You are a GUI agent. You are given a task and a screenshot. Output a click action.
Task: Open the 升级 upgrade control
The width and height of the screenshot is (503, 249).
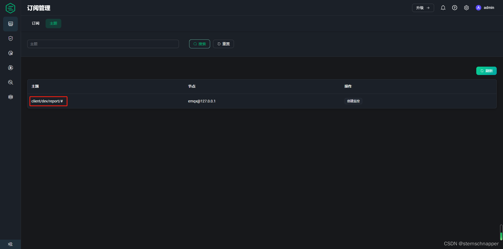(423, 8)
